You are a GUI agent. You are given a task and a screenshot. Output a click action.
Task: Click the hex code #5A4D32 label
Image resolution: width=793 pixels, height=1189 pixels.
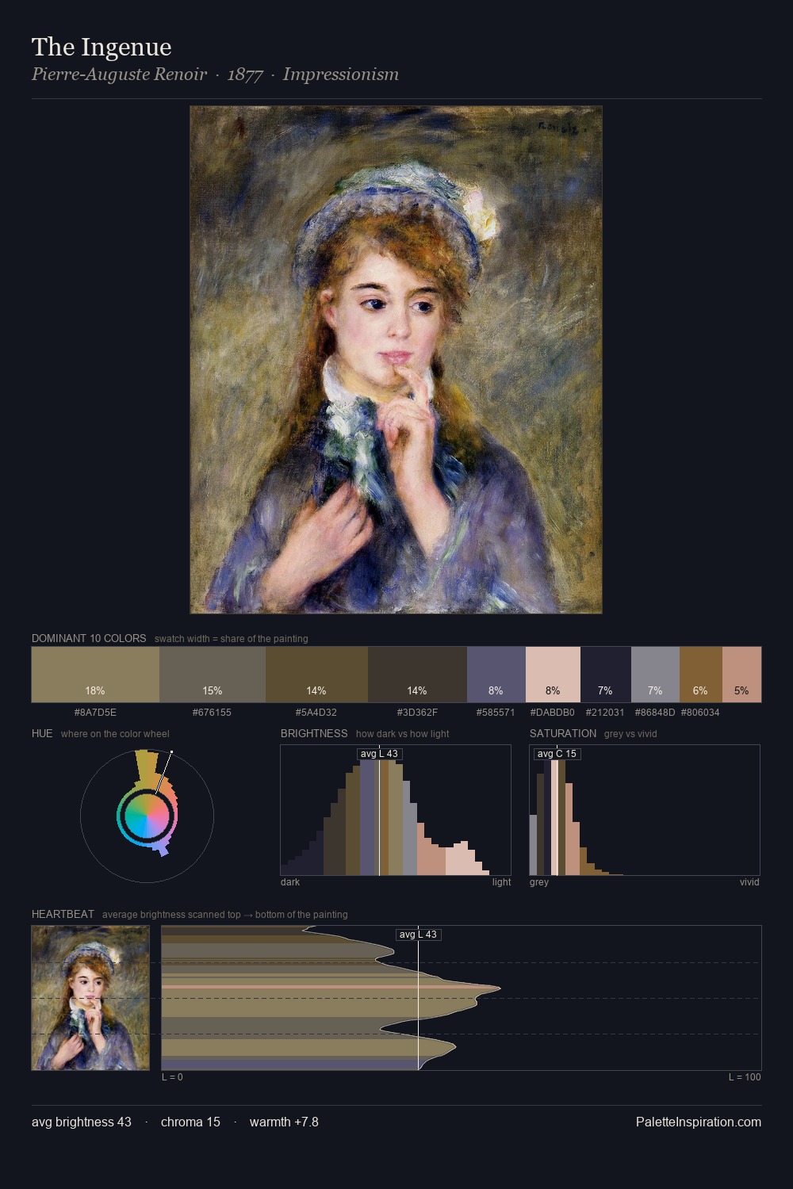(x=316, y=713)
